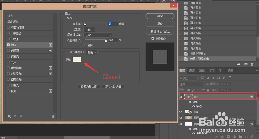Delete effect with the dialog's trash icon
This screenshot has height=139, width=259.
[53, 116]
